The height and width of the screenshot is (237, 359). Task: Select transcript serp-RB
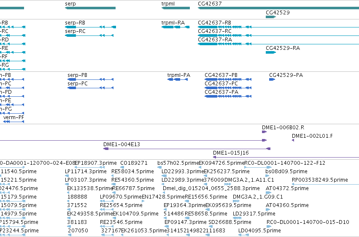[x=90, y=27]
